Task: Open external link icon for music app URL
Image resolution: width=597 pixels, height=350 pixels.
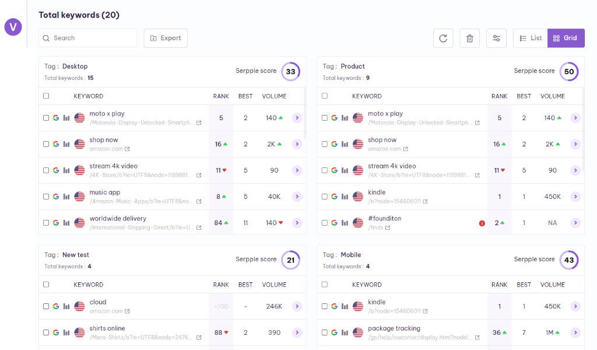Action: point(199,201)
